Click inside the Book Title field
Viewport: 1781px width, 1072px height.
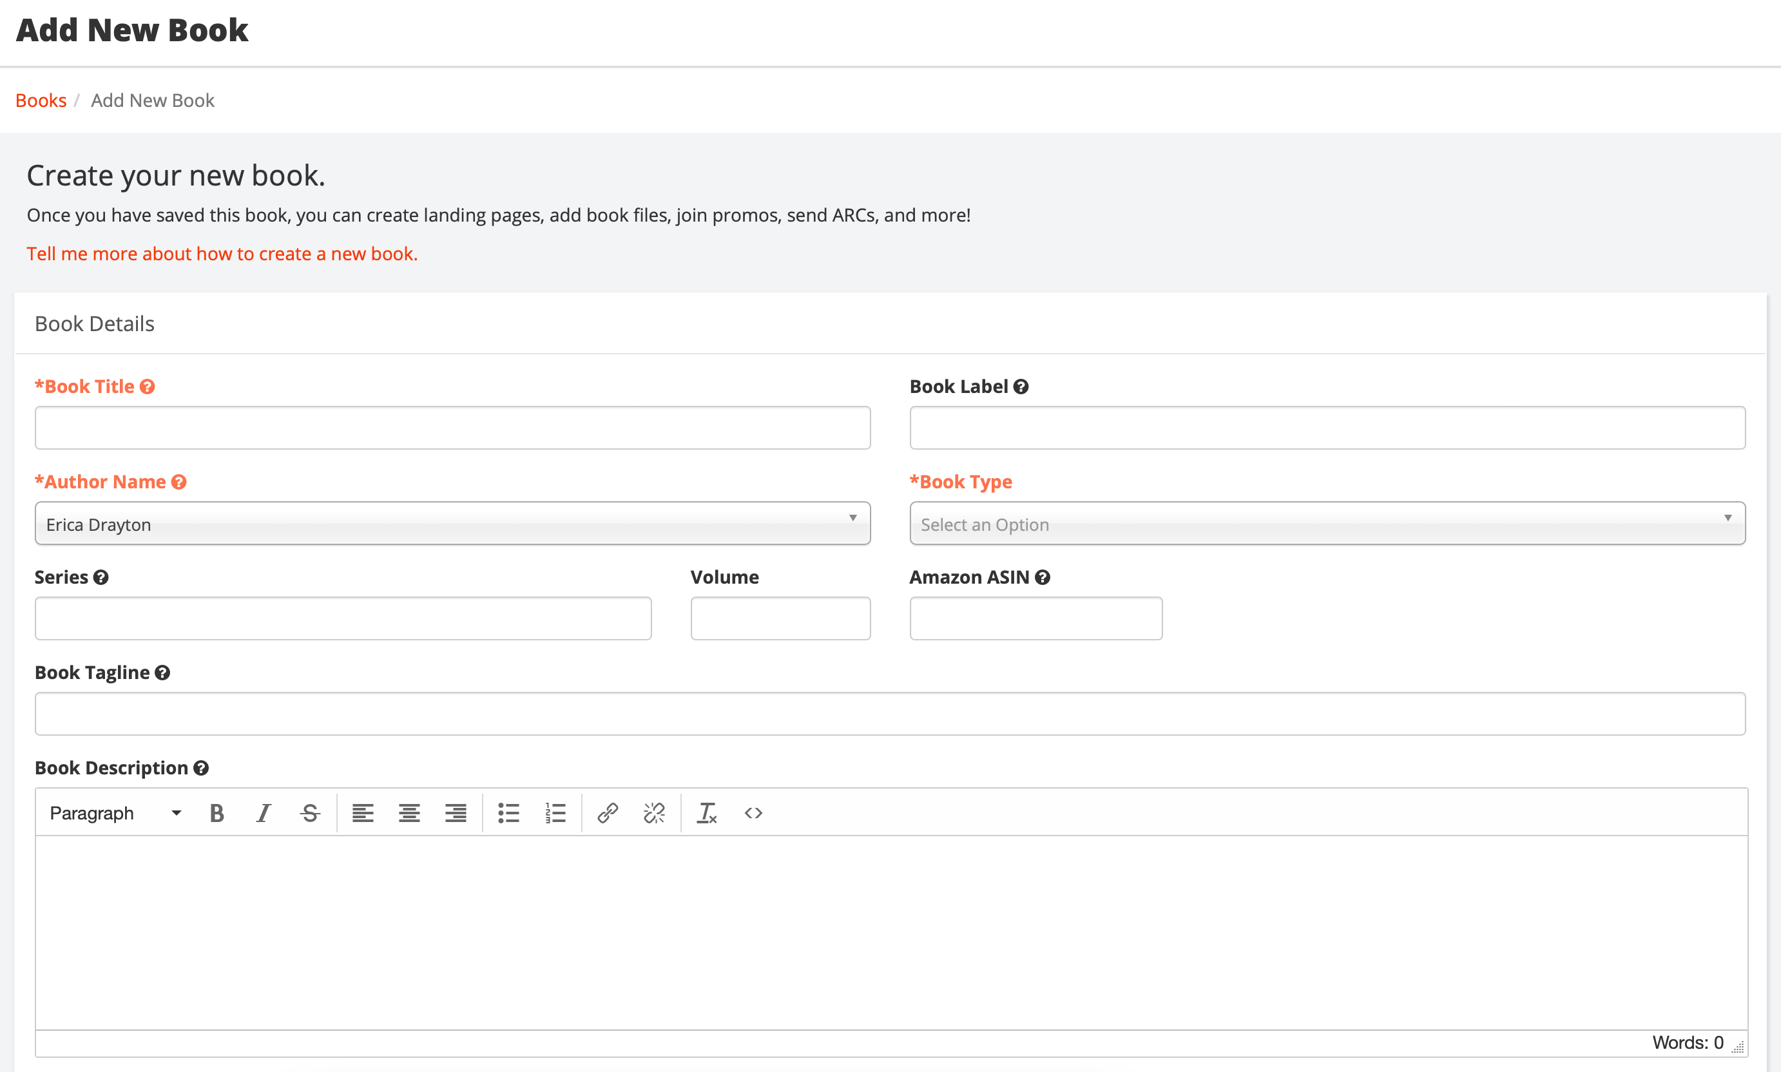(452, 427)
